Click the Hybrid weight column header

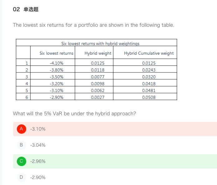[98, 53]
